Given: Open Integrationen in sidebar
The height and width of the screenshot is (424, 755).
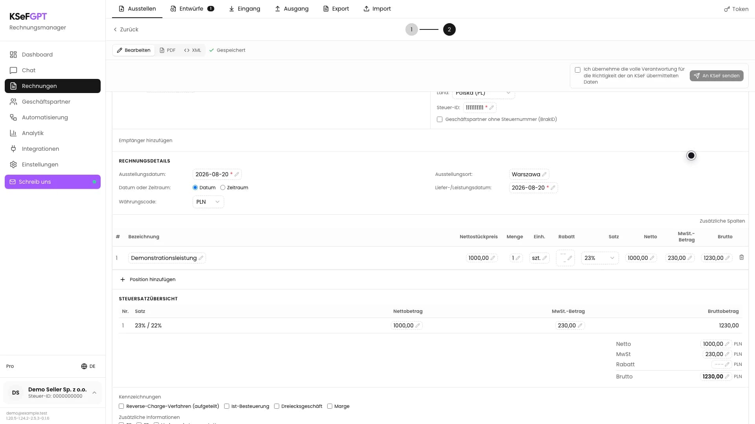Looking at the screenshot, I should 53,149.
